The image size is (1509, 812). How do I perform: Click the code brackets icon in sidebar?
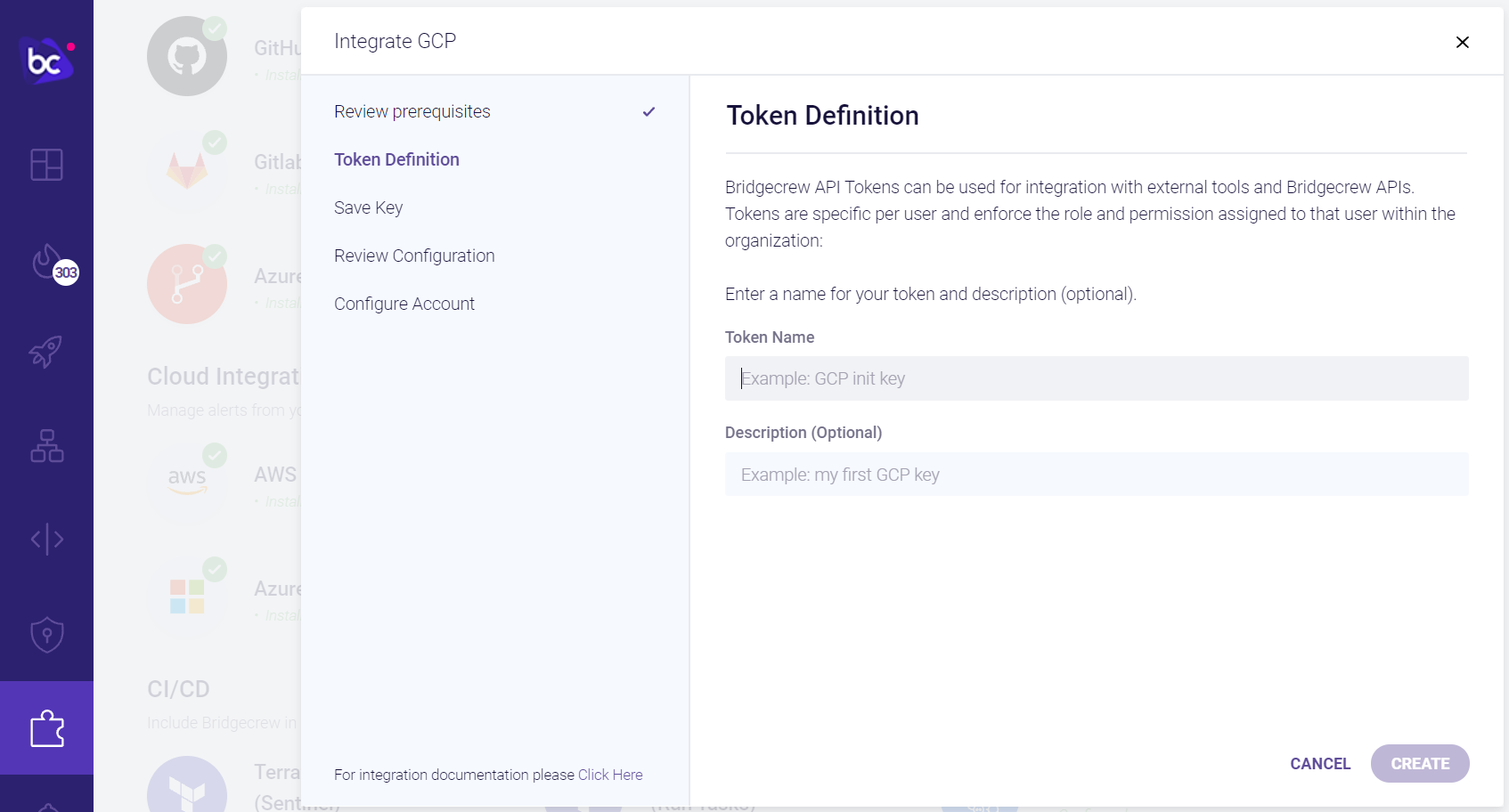(46, 539)
